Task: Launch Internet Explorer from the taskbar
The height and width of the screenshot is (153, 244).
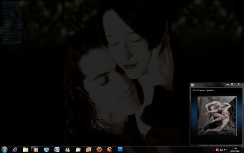Action: pos(15,150)
